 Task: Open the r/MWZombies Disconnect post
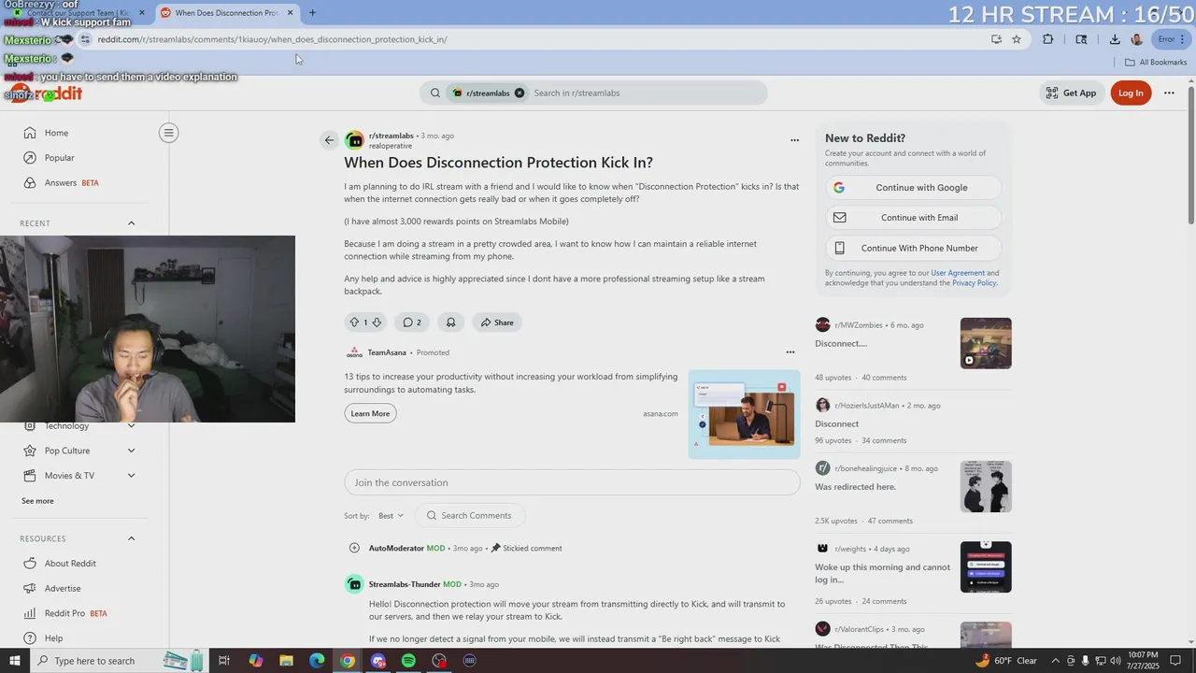[x=841, y=343]
